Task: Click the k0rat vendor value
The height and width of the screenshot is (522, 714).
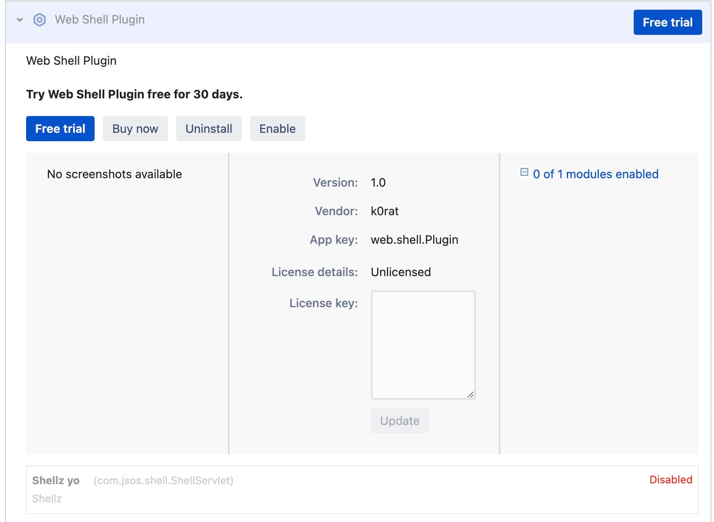Action: (384, 211)
